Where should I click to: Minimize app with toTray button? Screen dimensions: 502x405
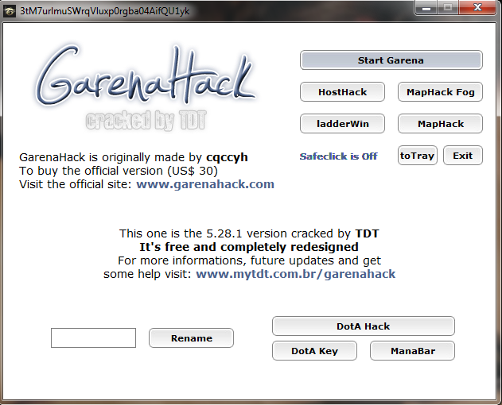(x=417, y=156)
